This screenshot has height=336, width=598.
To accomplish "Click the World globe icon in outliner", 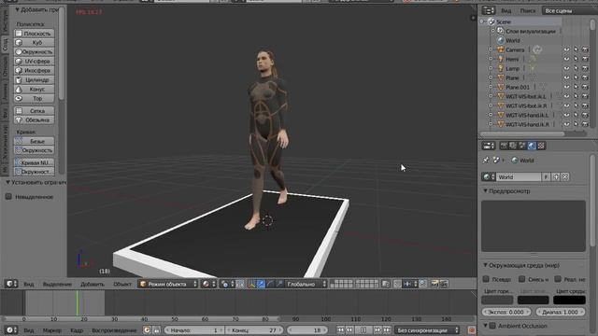I will point(501,40).
